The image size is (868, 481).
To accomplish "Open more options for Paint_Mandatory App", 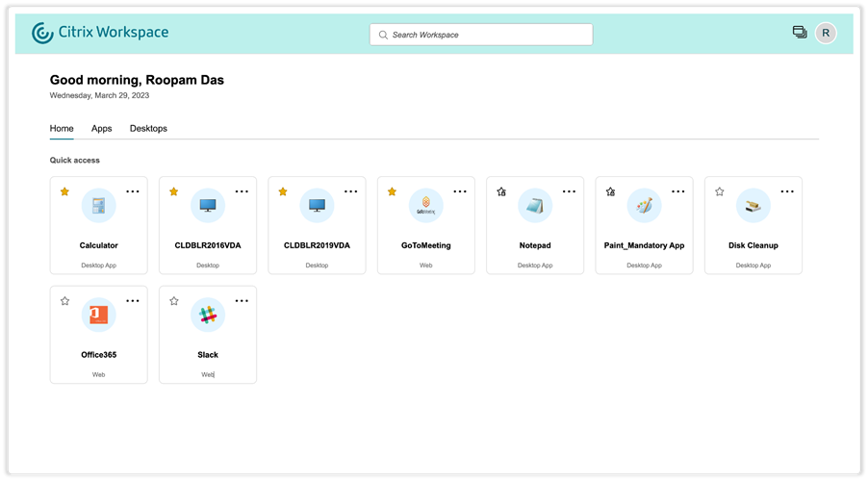I will pos(678,191).
